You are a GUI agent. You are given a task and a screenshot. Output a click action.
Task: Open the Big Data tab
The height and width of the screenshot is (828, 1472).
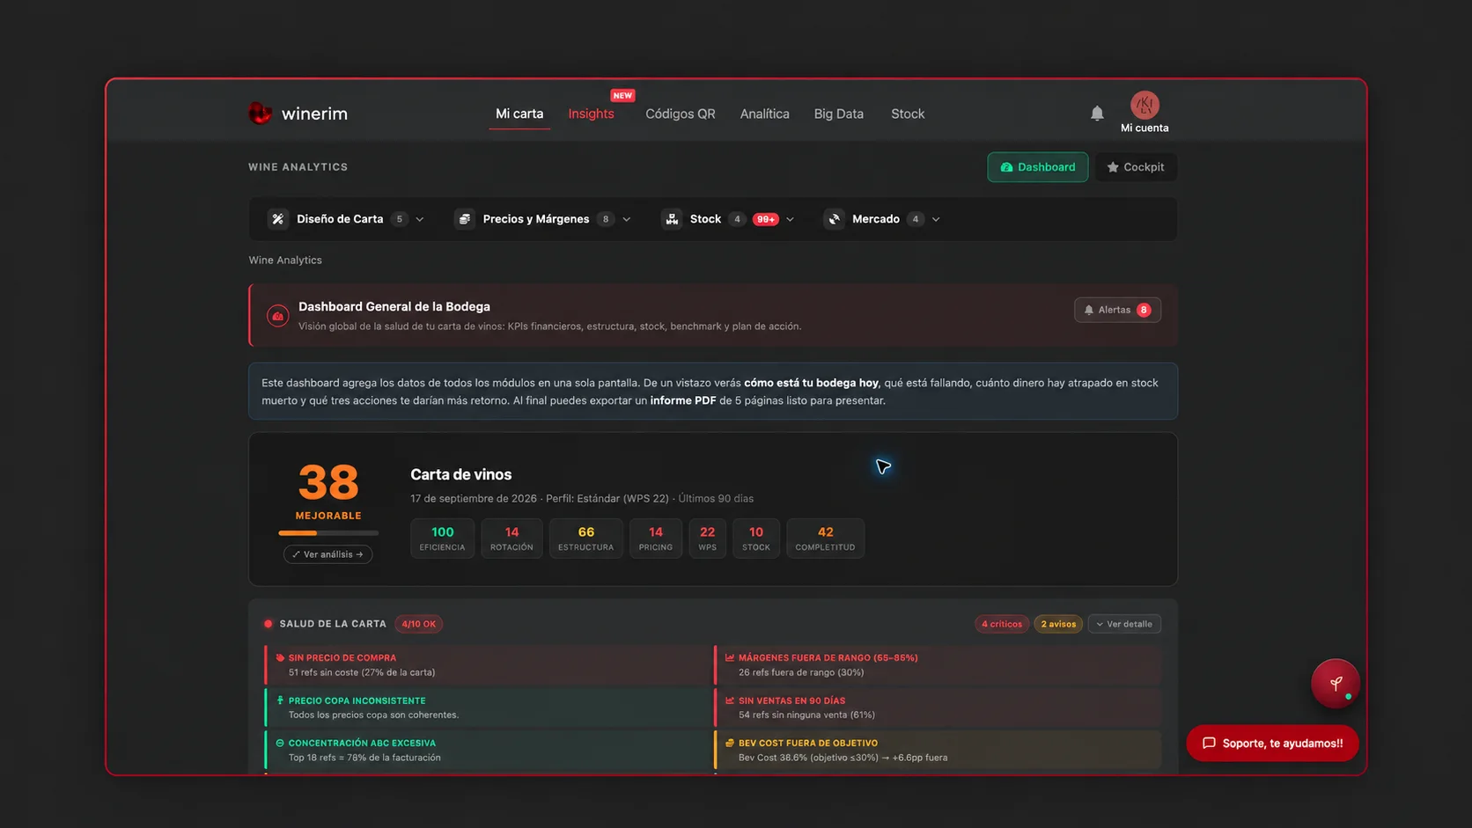pos(838,114)
